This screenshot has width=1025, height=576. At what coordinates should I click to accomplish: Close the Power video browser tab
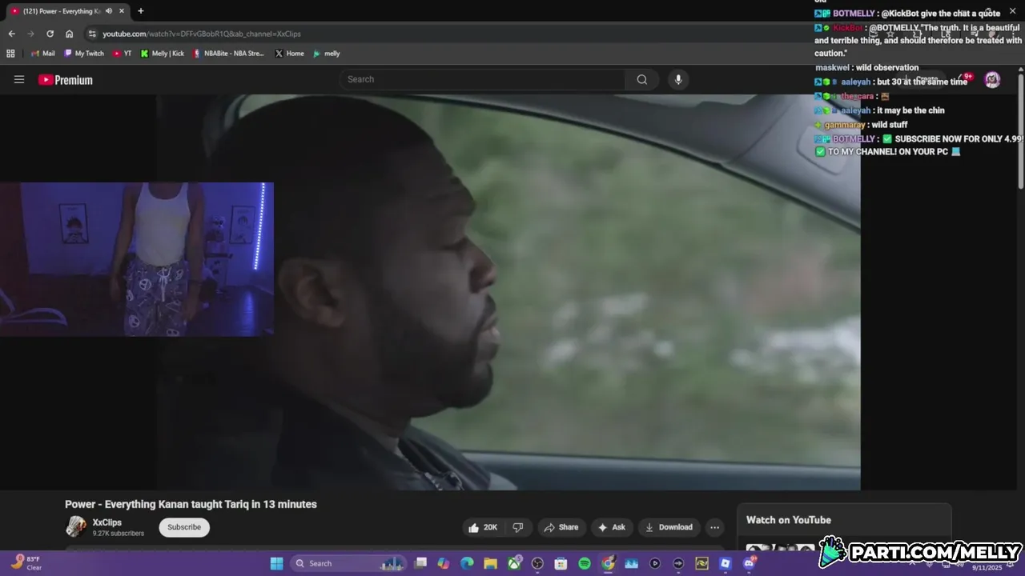point(123,11)
